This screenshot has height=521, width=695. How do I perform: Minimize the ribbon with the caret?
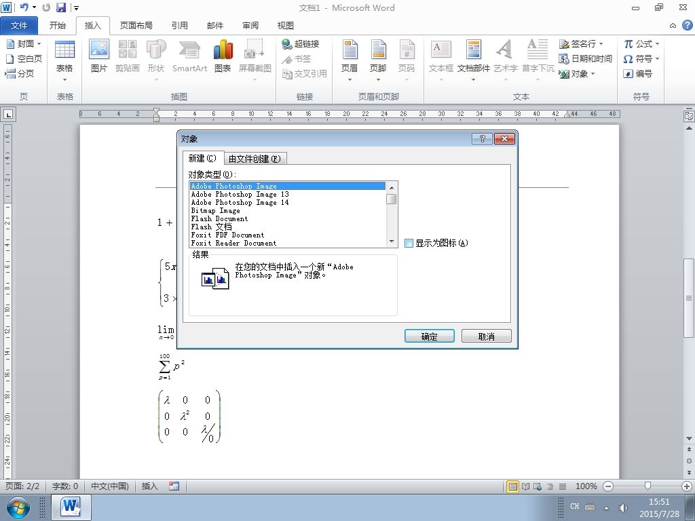tap(673, 26)
